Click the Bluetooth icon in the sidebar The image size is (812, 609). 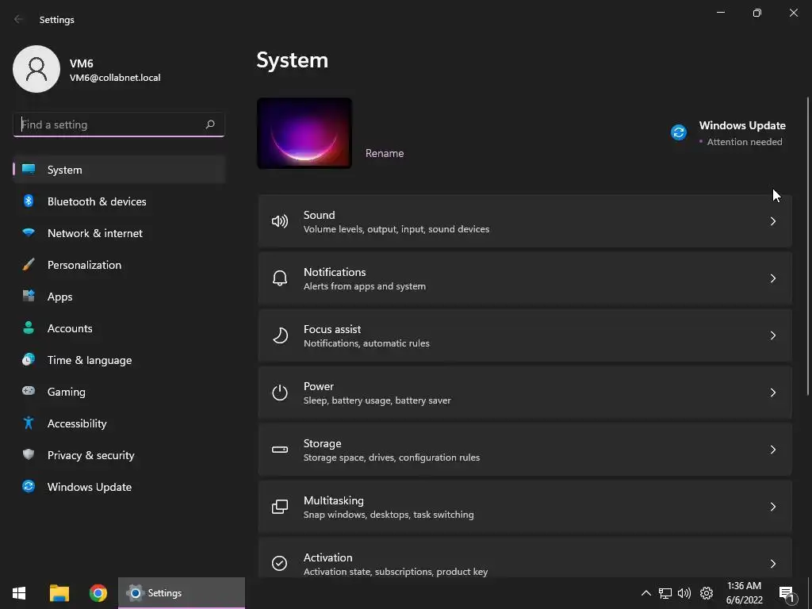tap(29, 201)
